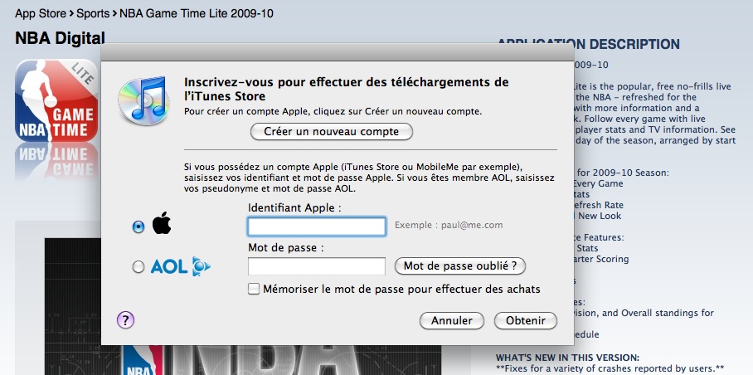Click the NBA Game Time Lite app icon
The width and height of the screenshot is (753, 375).
56,100
